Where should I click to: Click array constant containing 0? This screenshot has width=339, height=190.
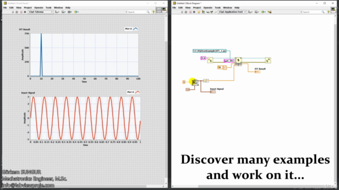click(x=222, y=68)
